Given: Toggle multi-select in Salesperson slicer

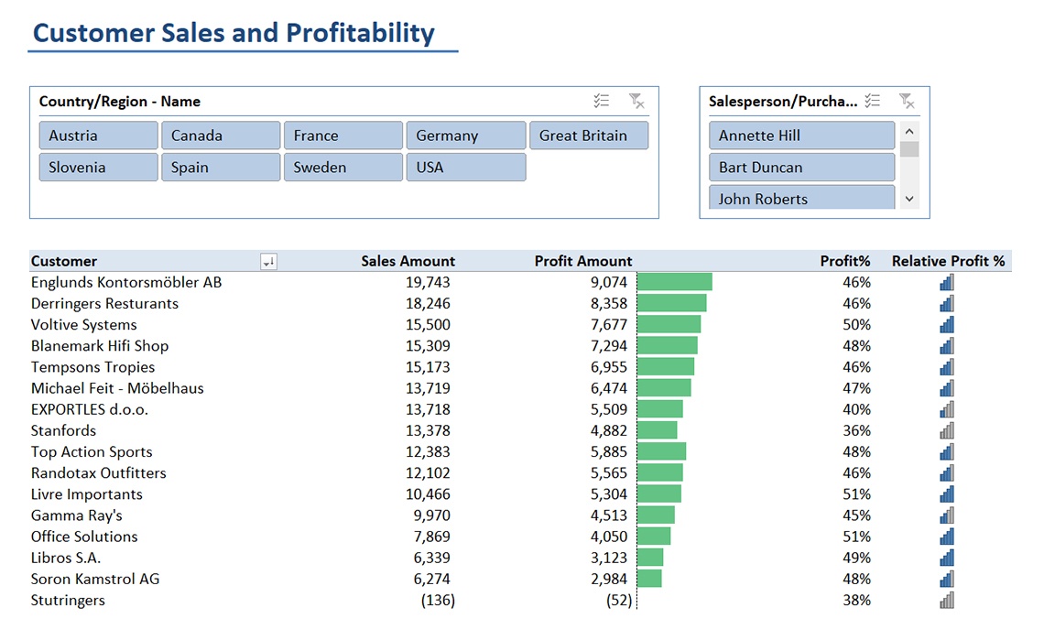Looking at the screenshot, I should click(872, 102).
